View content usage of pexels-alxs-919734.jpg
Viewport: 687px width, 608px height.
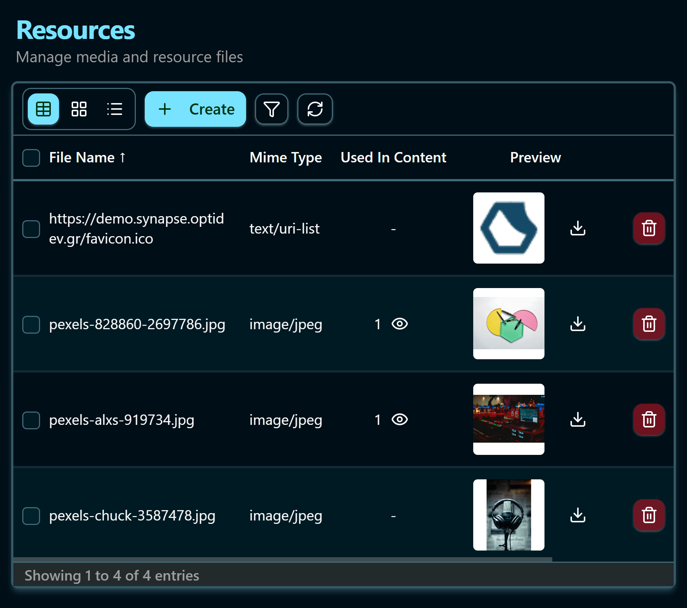(x=400, y=419)
